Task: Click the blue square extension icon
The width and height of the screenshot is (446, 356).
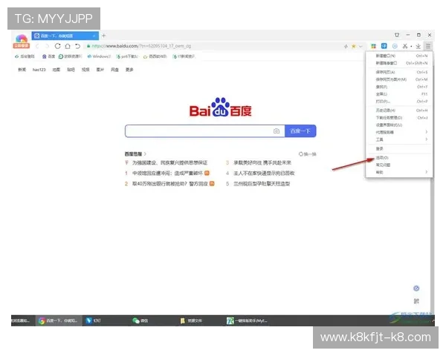Action: click(384, 46)
